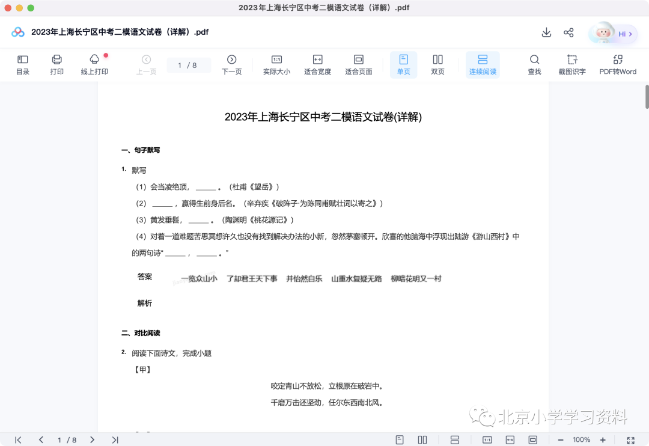Set view to 实际大小 actual size
Screen dimensions: 649x446
276,65
